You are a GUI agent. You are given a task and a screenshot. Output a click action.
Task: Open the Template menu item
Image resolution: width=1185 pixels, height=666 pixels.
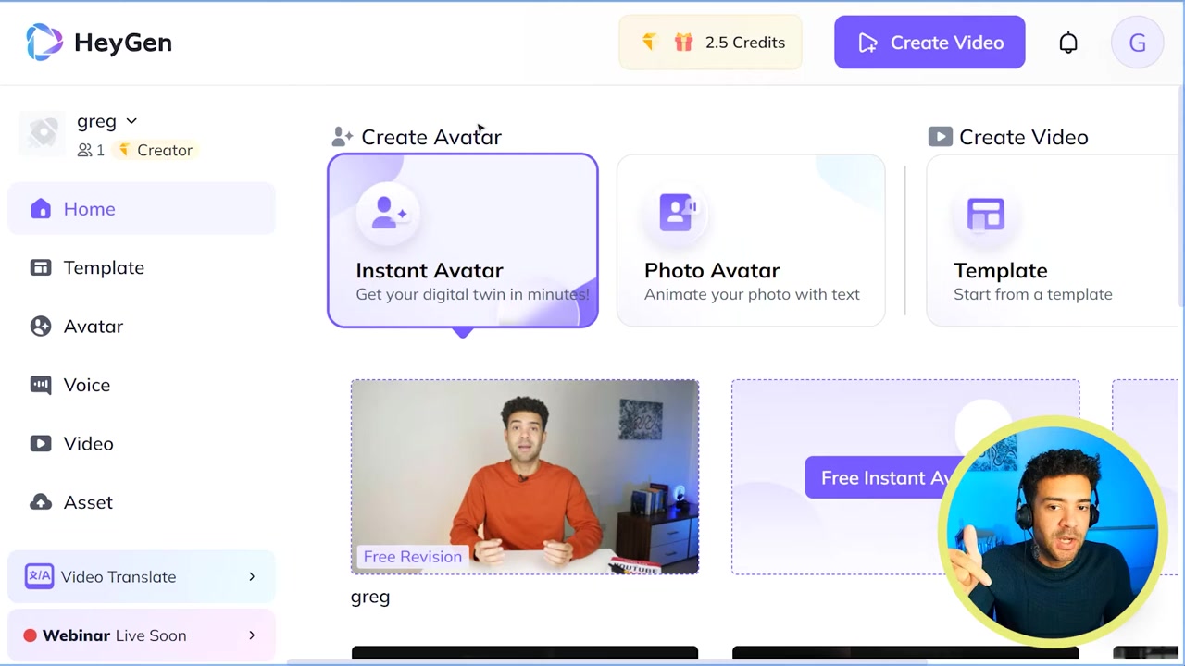click(142, 267)
